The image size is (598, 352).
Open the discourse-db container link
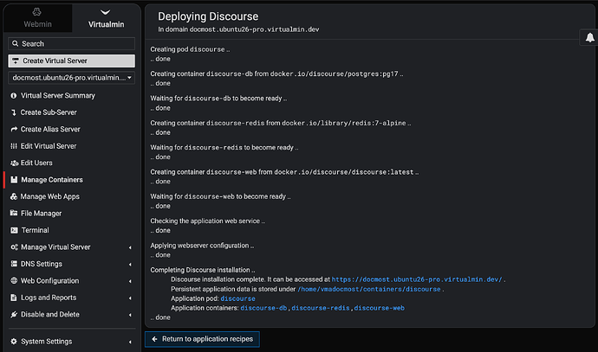coord(263,308)
